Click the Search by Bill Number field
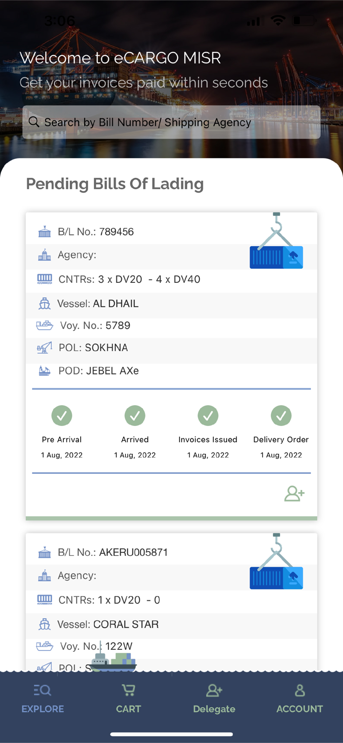343x743 pixels. (171, 122)
